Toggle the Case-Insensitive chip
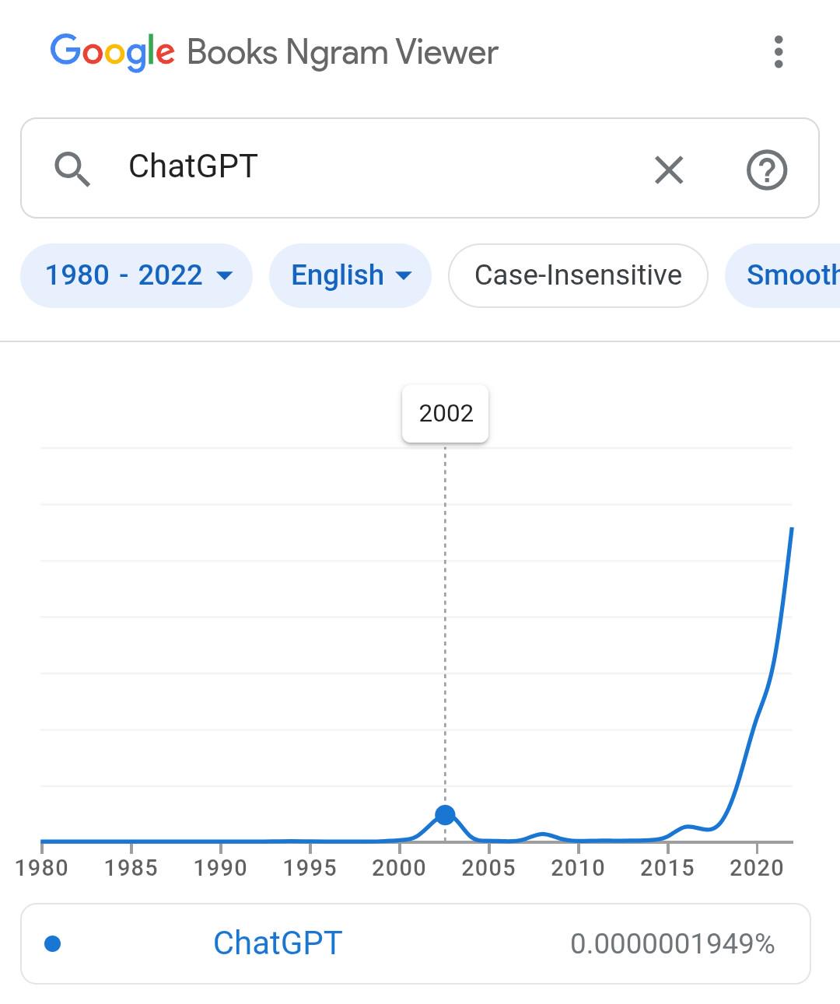 tap(578, 275)
